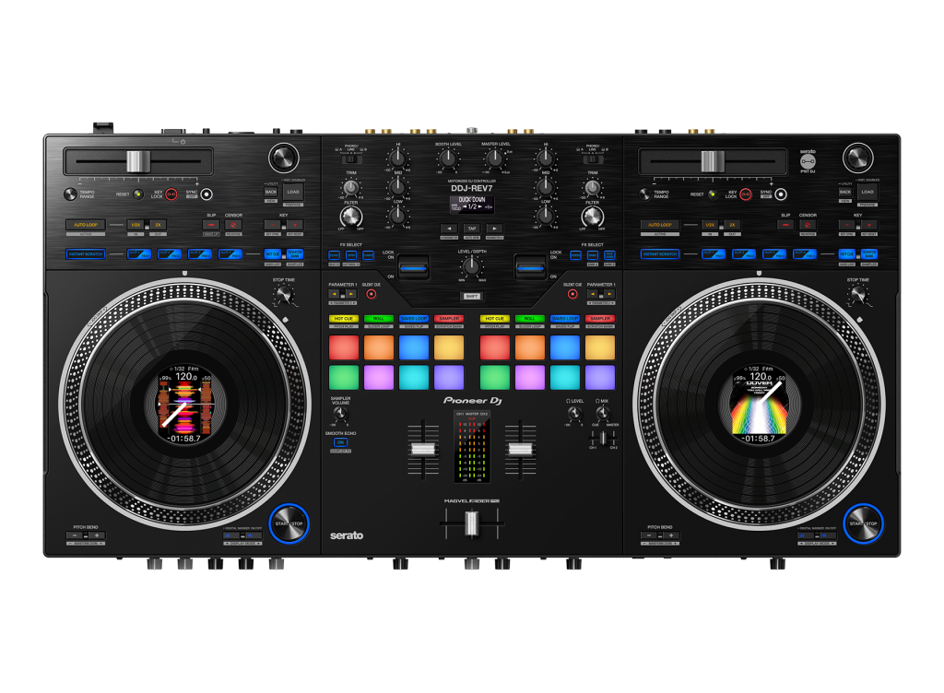Select the left deck SAMPLER pad mode

[449, 319]
